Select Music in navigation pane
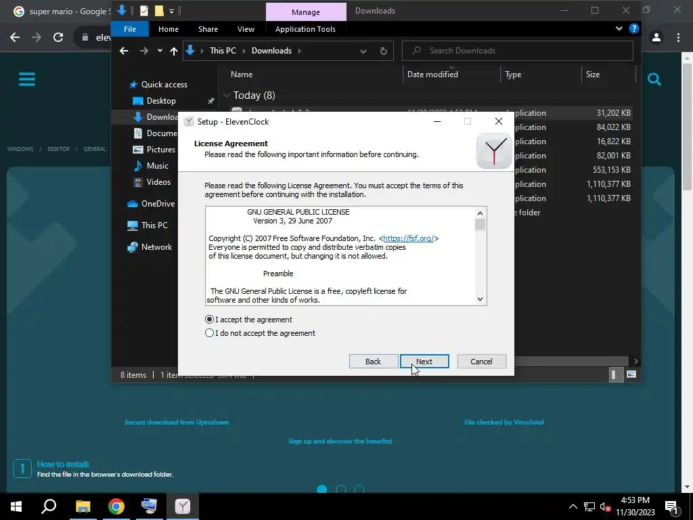The width and height of the screenshot is (693, 520). click(x=151, y=166)
